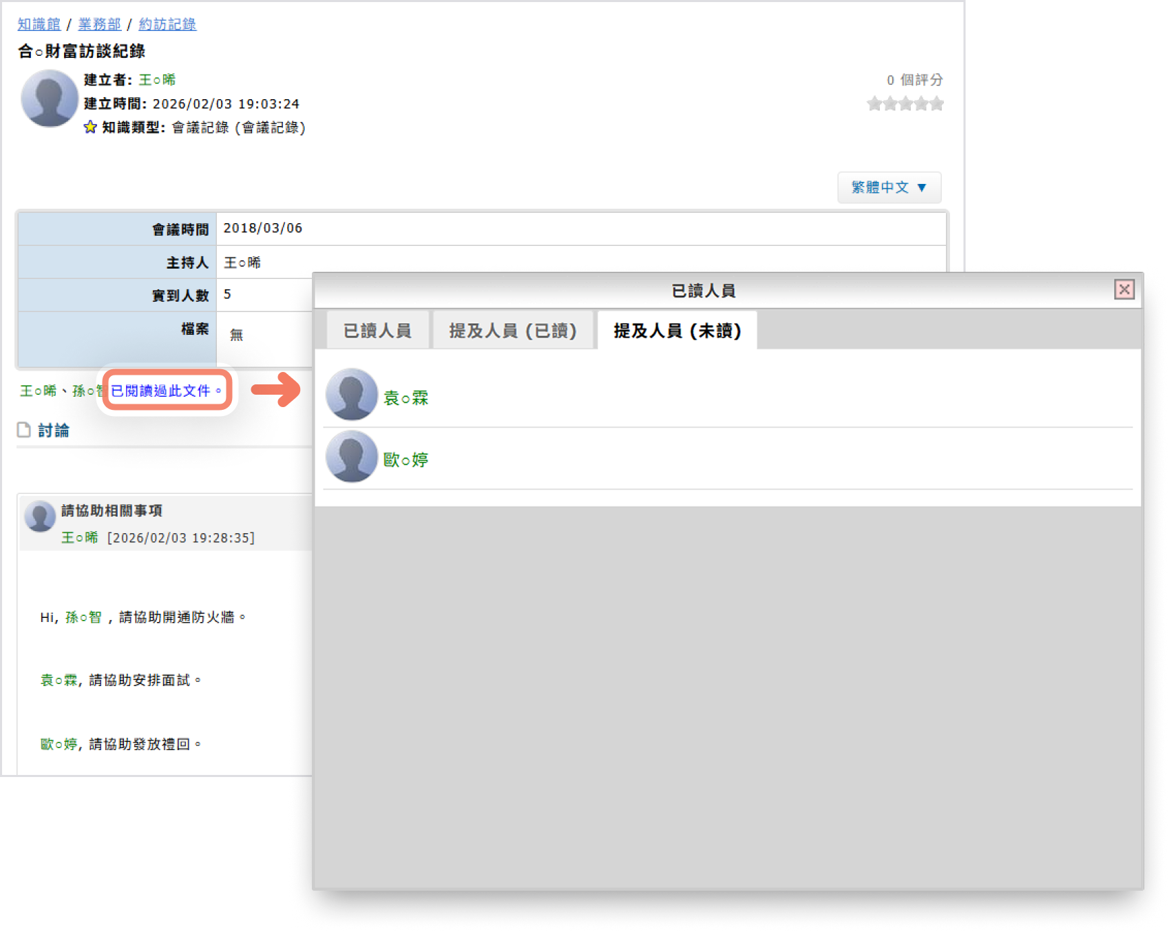The height and width of the screenshot is (932, 1169).
Task: Click the yellow star knowledge type icon
Action: [90, 127]
